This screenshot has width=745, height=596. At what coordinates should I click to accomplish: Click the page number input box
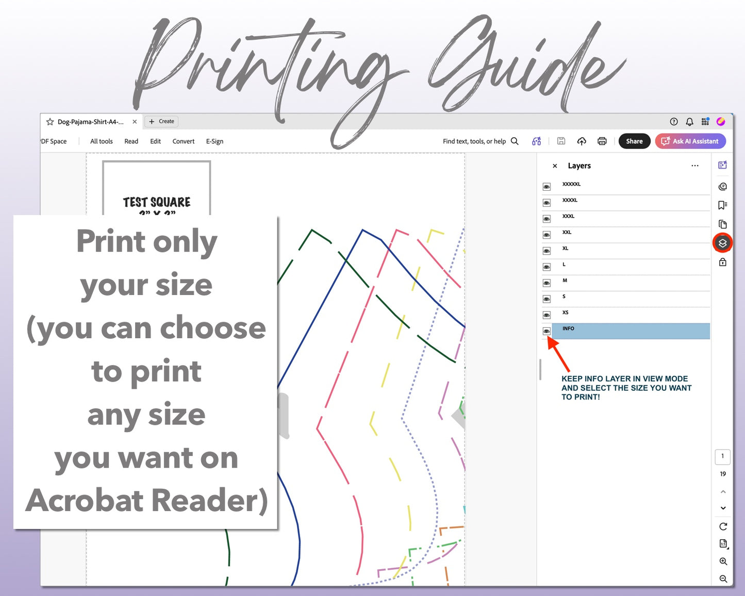722,457
